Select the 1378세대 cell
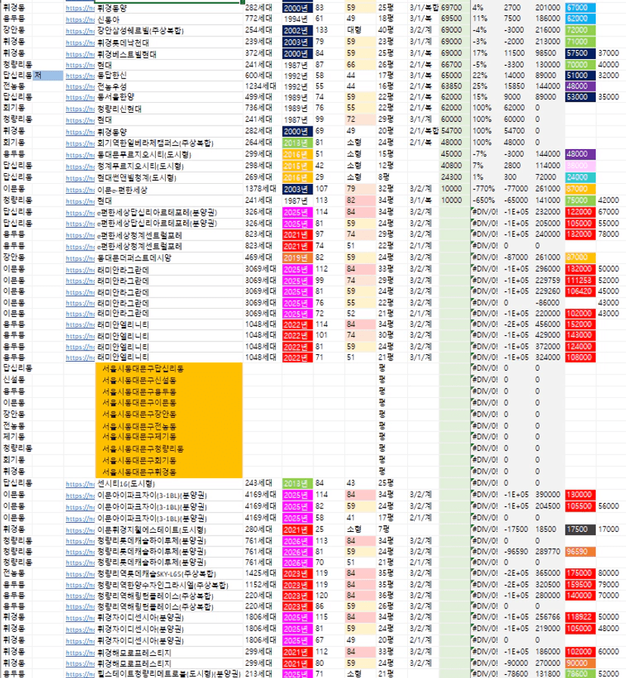The height and width of the screenshot is (678, 626). click(x=262, y=189)
